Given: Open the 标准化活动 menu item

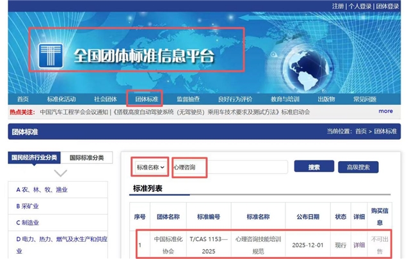Looking at the screenshot, I should click(x=61, y=99).
